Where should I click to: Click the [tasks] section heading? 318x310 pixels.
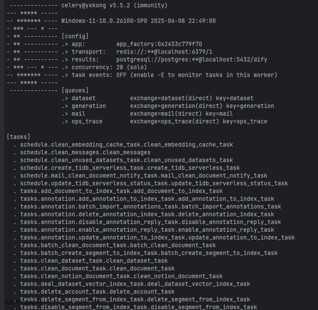18,137
